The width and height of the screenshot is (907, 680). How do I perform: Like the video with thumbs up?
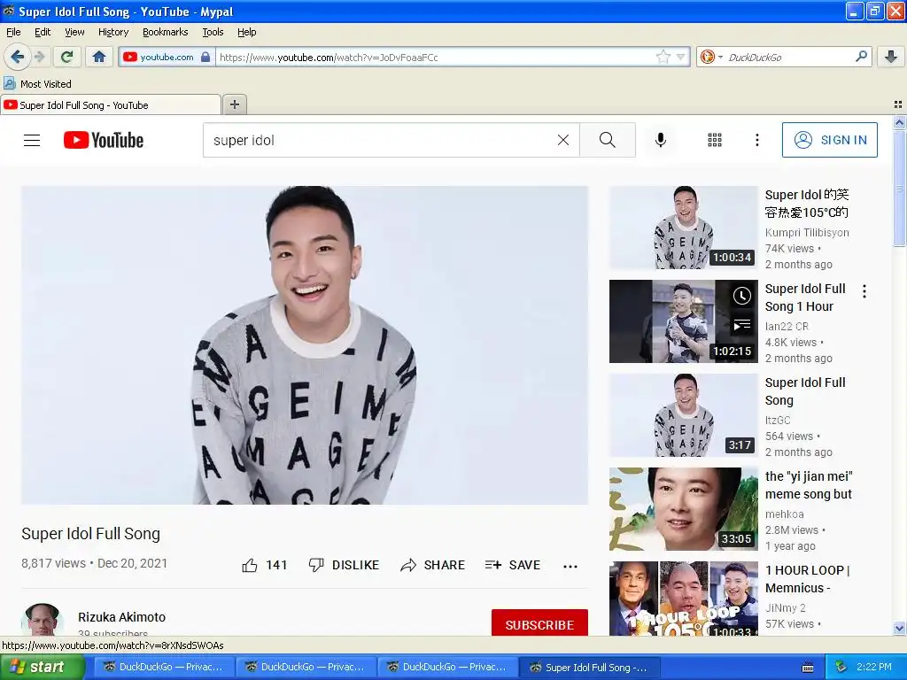pyautogui.click(x=264, y=565)
